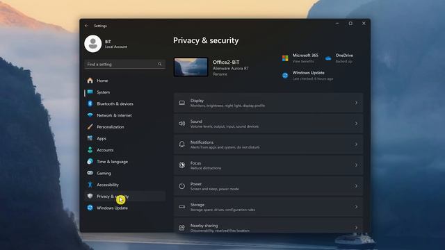Select Personalization label
The height and width of the screenshot is (250, 445).
(111, 127)
